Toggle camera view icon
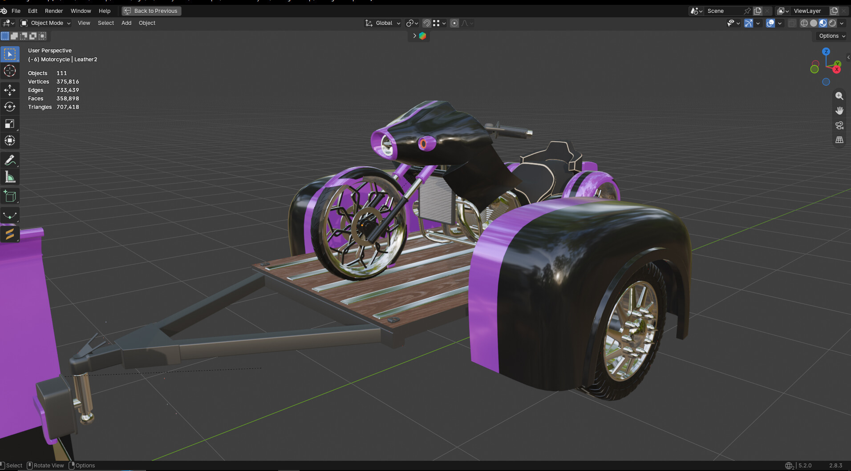The image size is (851, 471). [839, 125]
